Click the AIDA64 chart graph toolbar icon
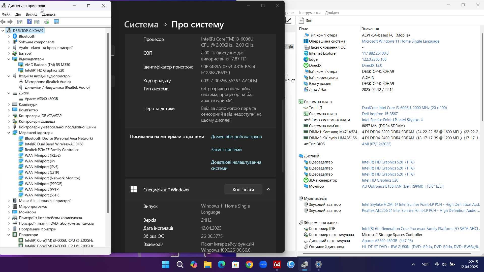The width and height of the screenshot is (484, 272). point(288,21)
